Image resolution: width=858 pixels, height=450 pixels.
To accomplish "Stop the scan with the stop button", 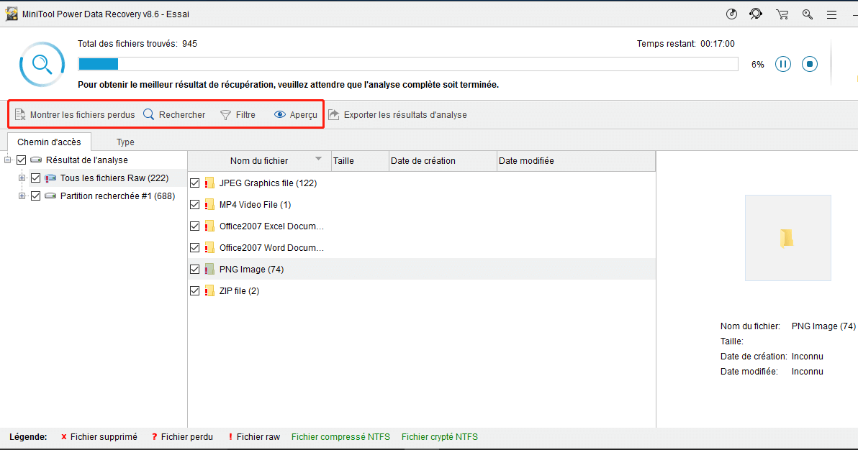I will click(x=810, y=64).
